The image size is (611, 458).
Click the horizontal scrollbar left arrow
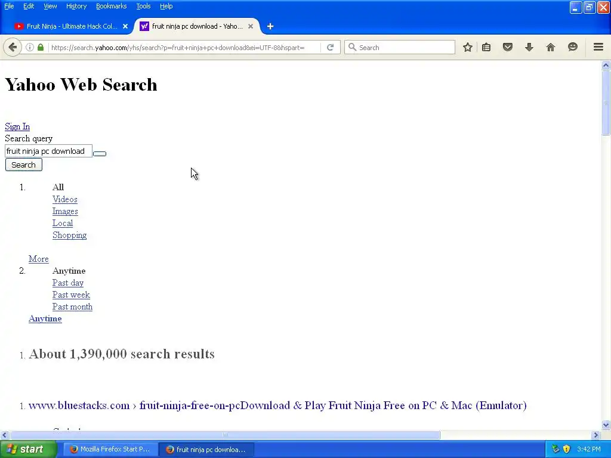5,435
